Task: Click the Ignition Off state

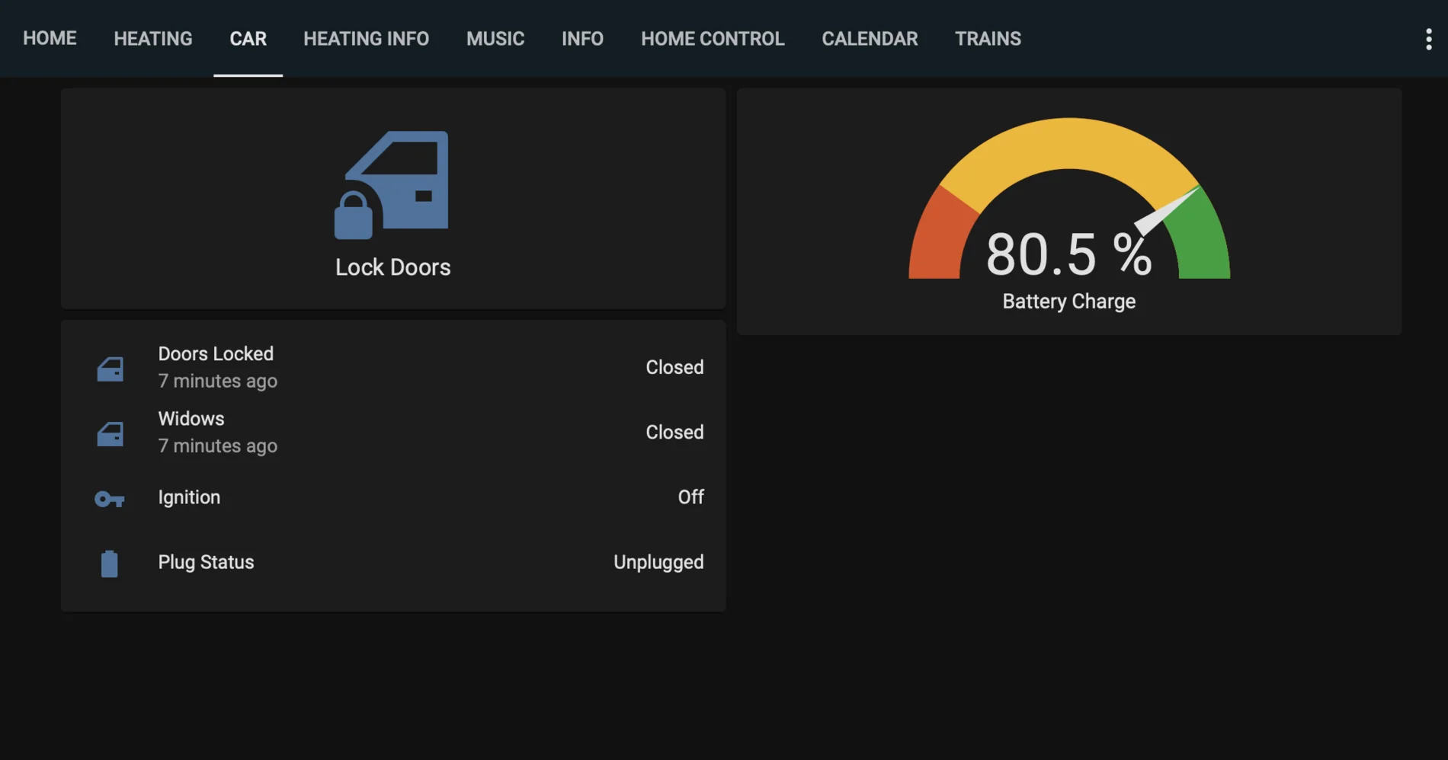Action: pos(691,497)
